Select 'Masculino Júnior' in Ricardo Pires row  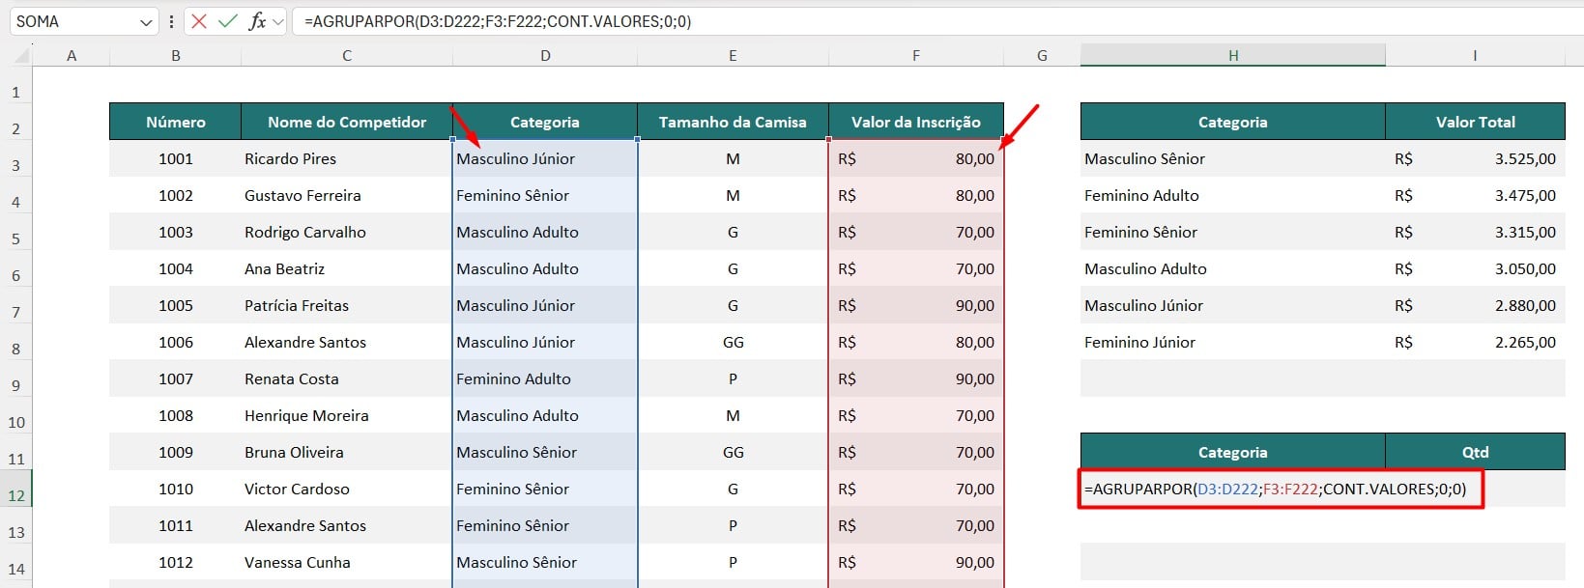point(545,158)
